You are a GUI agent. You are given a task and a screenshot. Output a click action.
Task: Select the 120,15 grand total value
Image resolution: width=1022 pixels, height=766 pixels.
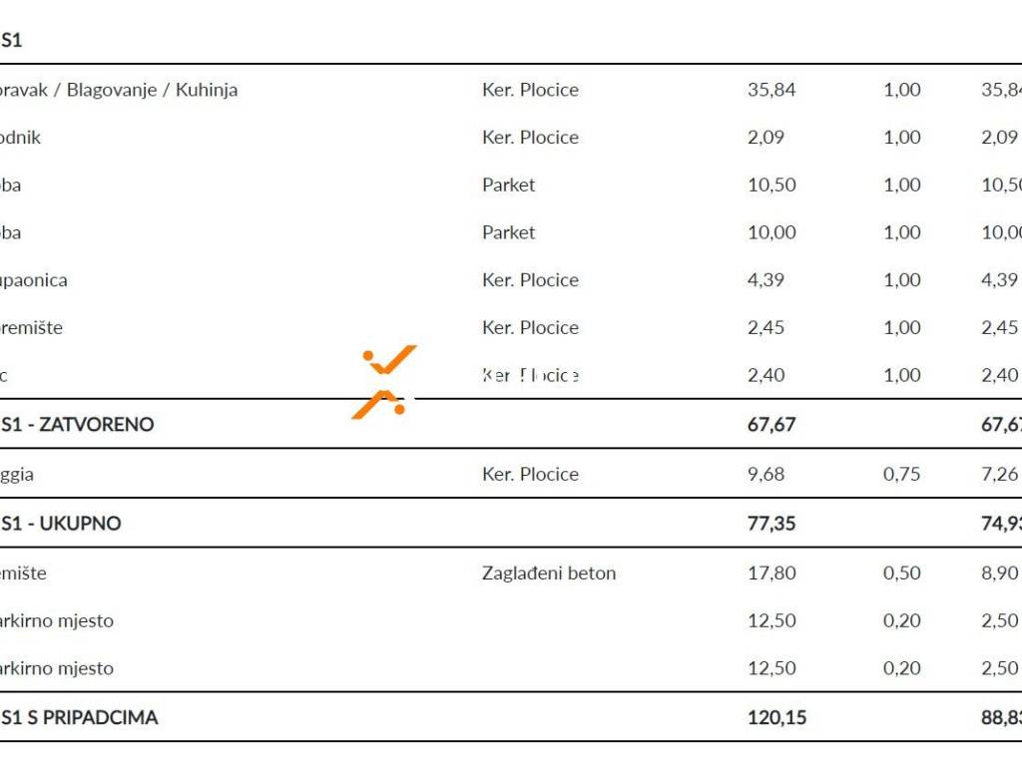(x=776, y=717)
